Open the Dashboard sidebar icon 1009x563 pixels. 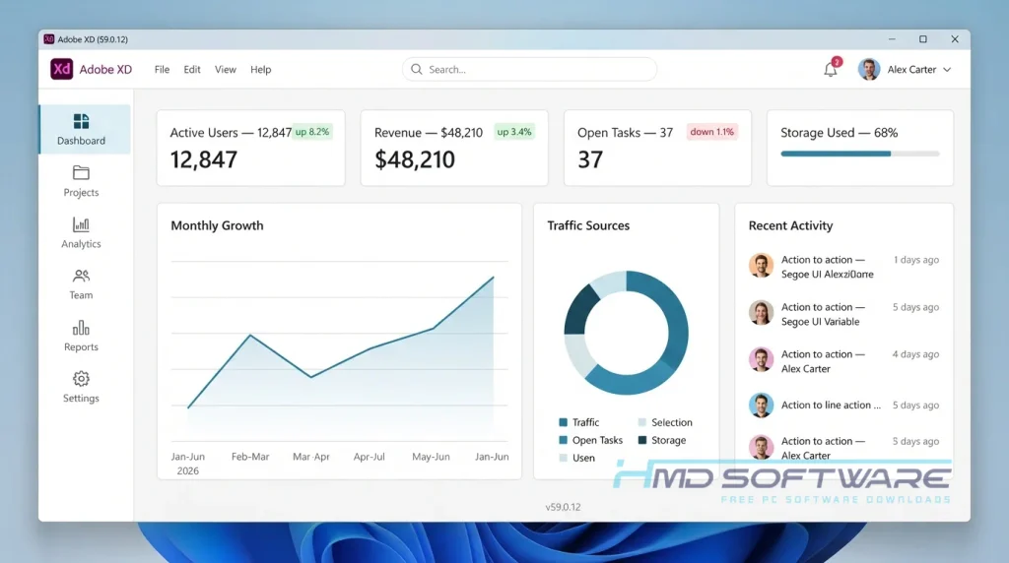[x=81, y=121]
